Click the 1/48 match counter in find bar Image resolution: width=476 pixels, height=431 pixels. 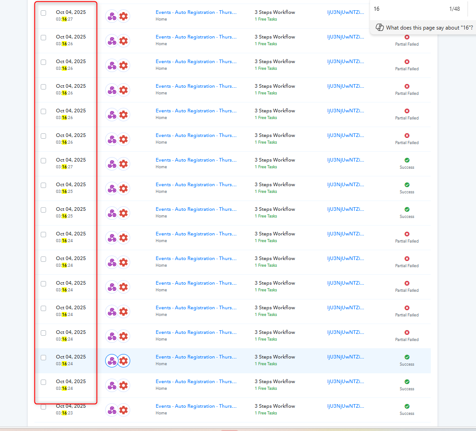[x=454, y=9]
